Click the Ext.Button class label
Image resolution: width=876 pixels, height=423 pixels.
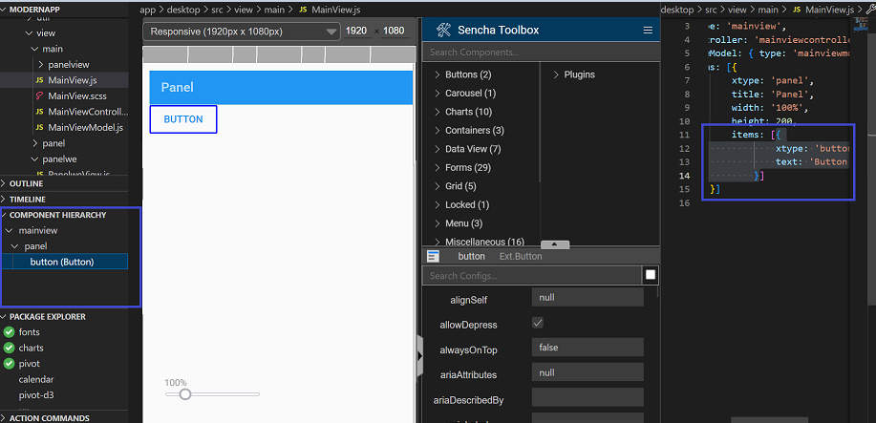tap(521, 257)
